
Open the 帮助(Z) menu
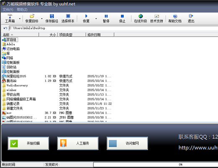(x=22, y=10)
